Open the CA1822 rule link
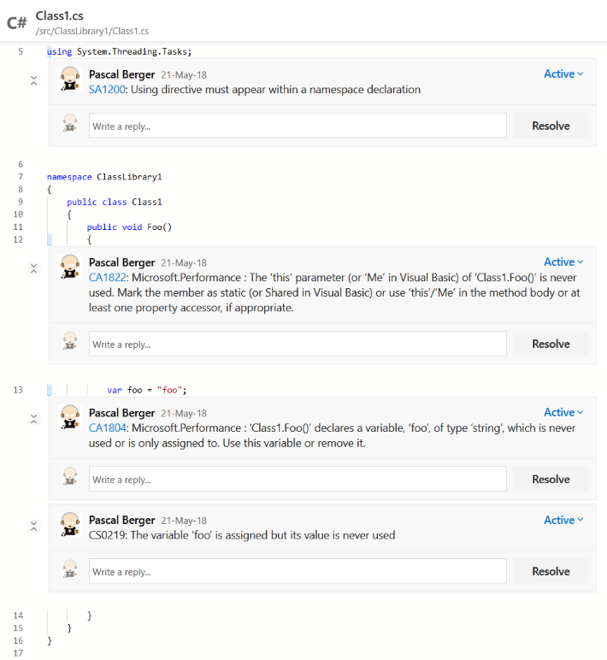The height and width of the screenshot is (660, 607). pyautogui.click(x=105, y=278)
